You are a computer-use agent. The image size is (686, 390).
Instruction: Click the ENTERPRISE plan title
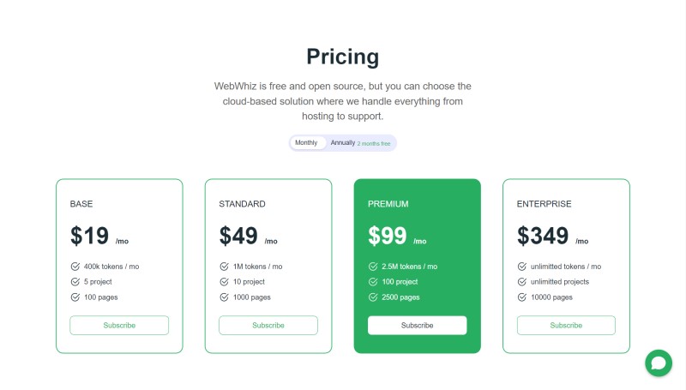[x=544, y=204]
